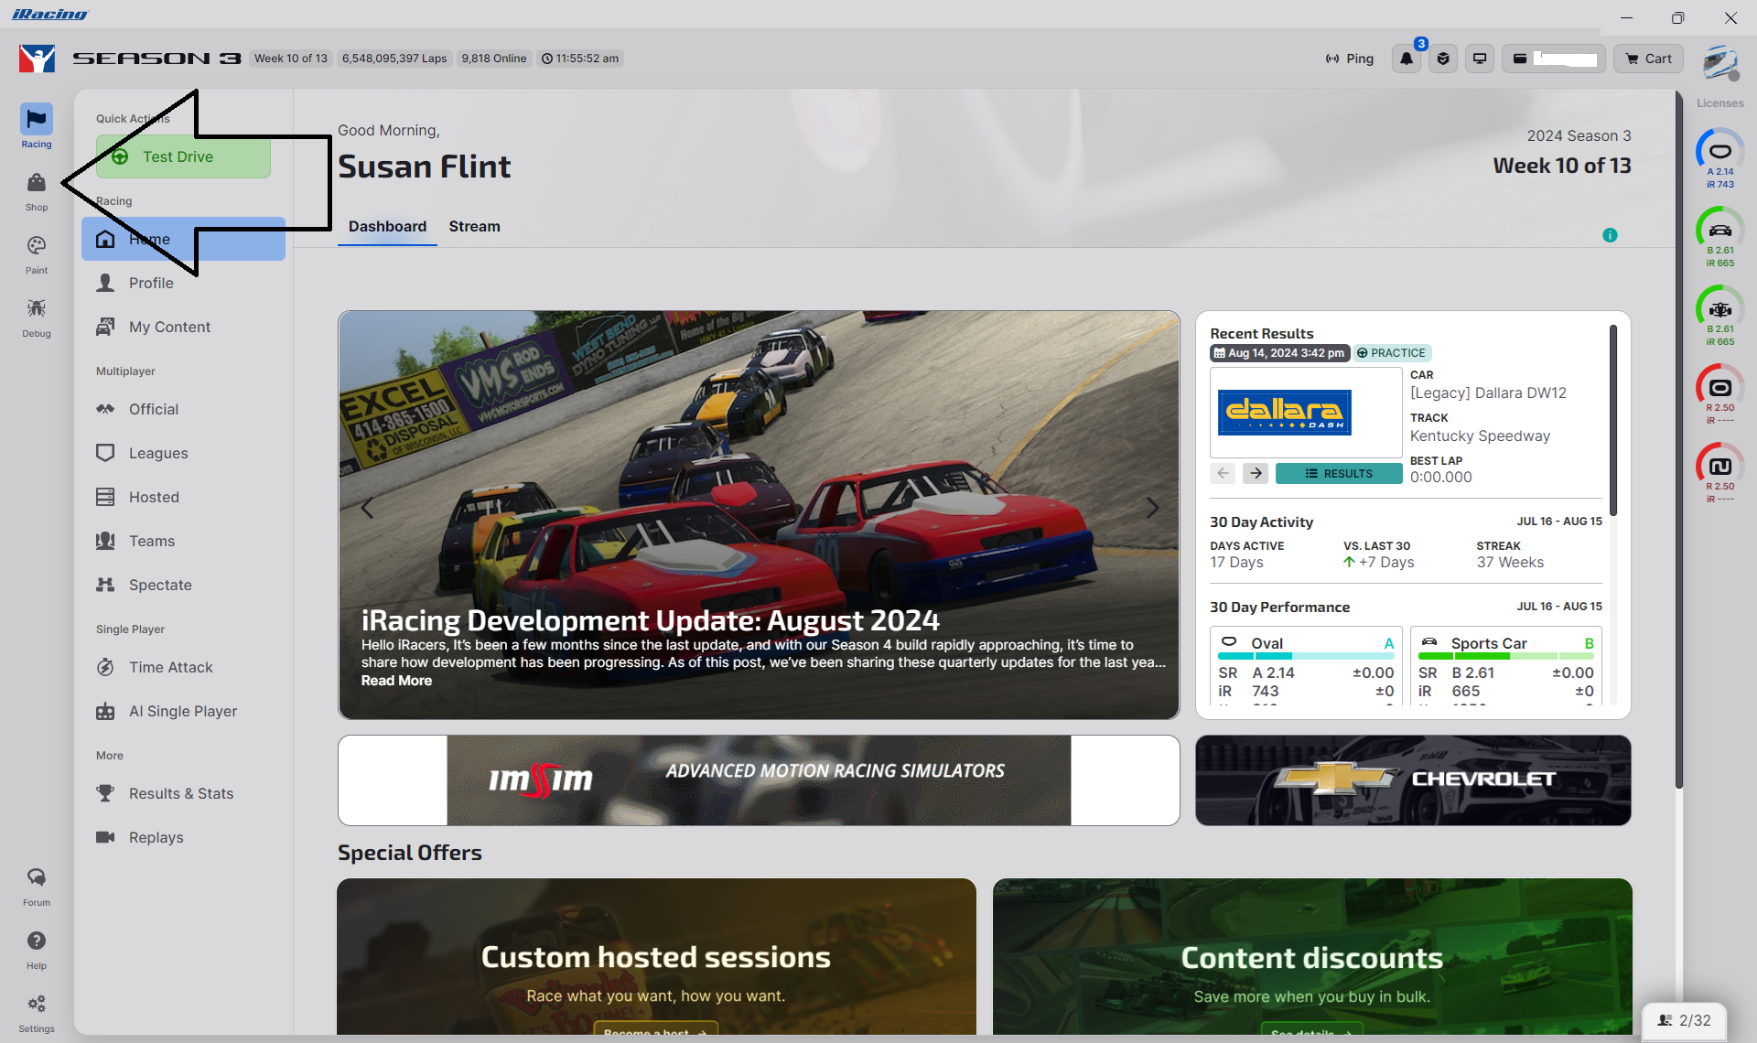Viewport: 1757px width, 1043px height.
Task: Click the Recent Results panel scrollbar
Action: (x=1612, y=421)
